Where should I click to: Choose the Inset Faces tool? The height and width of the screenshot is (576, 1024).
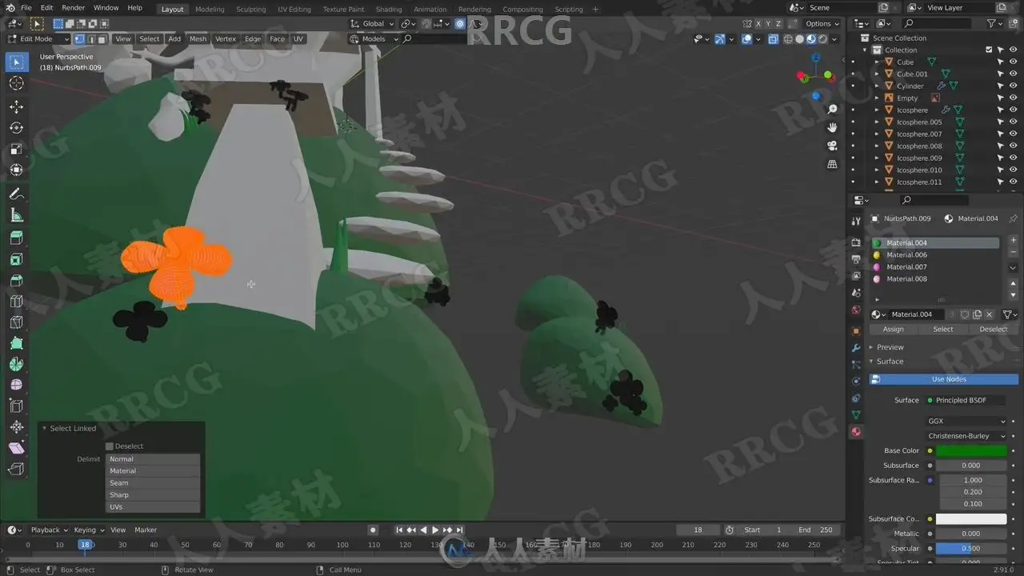click(x=17, y=259)
